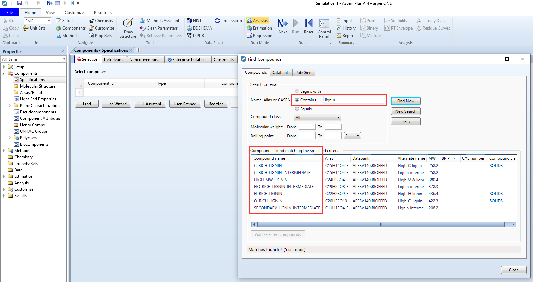Open DECHEMA data source
The height and width of the screenshot is (282, 533).
click(199, 28)
